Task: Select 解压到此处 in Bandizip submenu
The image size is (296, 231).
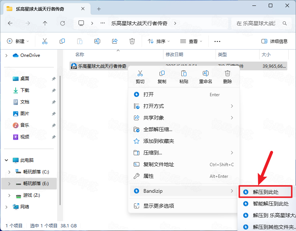Action: pyautogui.click(x=266, y=192)
